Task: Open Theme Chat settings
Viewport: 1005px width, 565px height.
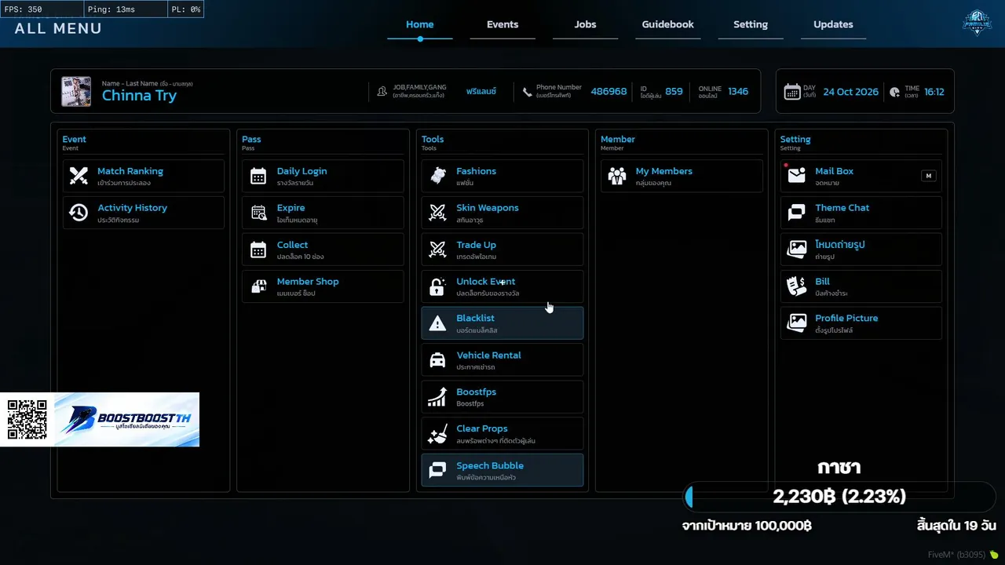Action: point(861,213)
